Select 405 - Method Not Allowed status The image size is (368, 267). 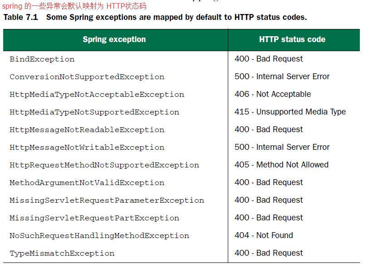(x=281, y=165)
